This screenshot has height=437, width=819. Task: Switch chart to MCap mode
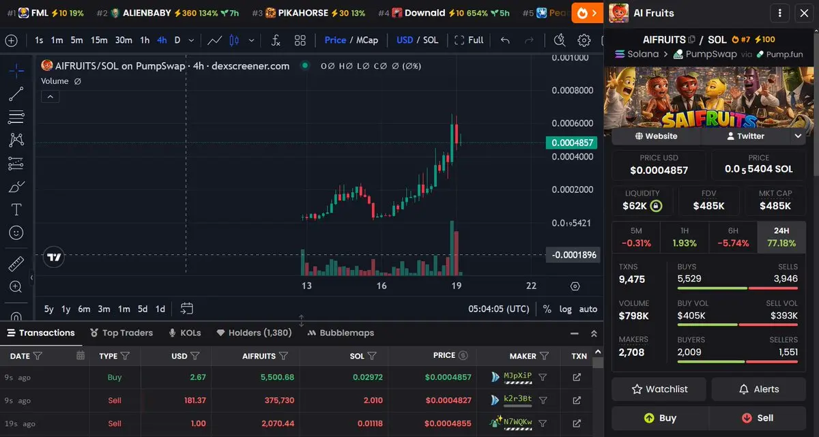367,40
